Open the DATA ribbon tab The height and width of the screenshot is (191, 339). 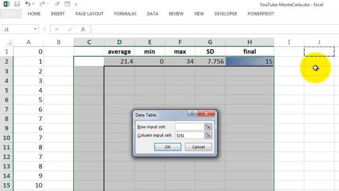153,14
